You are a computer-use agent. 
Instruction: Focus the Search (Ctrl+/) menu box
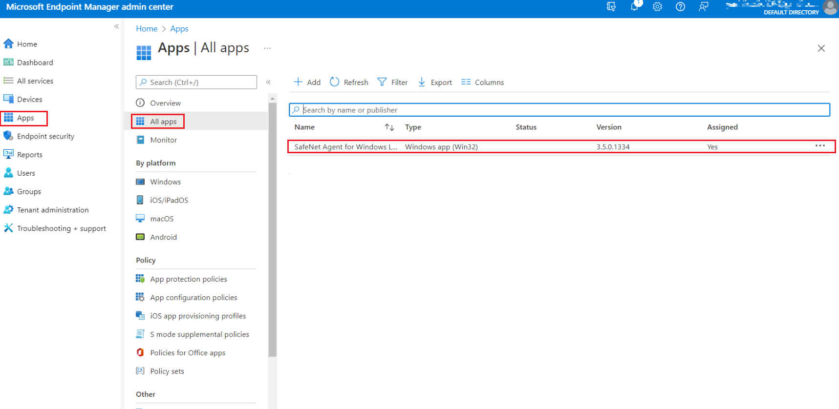click(x=196, y=82)
